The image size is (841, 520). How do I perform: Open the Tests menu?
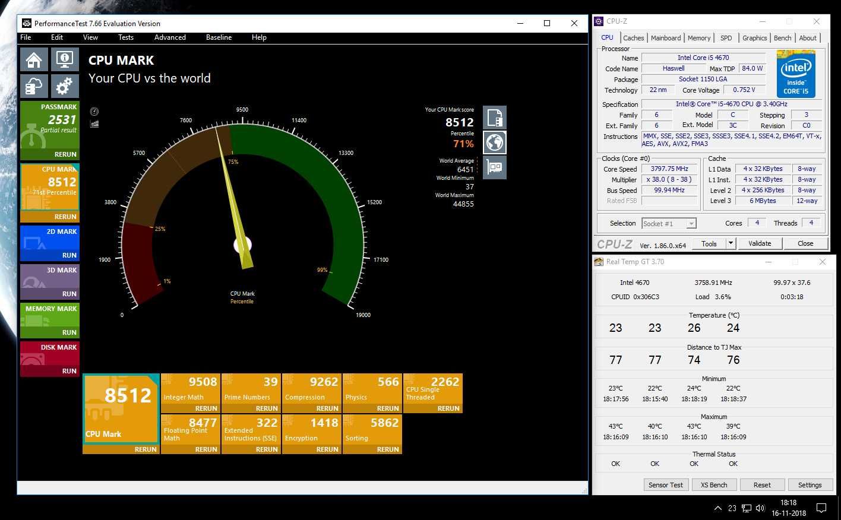126,37
